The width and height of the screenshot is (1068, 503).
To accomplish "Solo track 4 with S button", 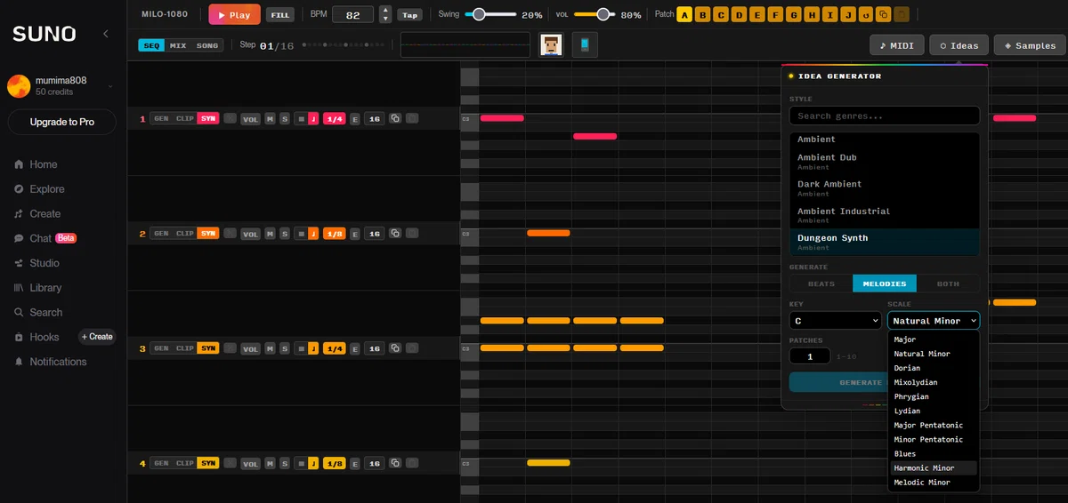I will (x=285, y=463).
